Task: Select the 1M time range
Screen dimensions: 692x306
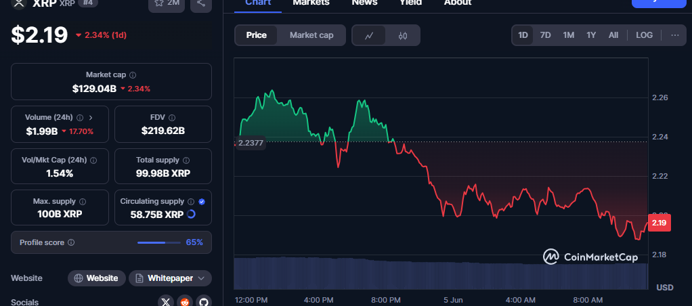Action: click(x=569, y=35)
